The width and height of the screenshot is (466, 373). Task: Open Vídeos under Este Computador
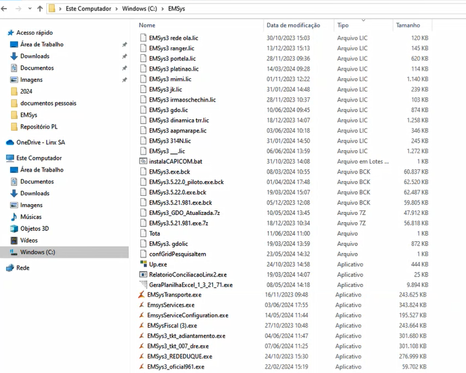[29, 240]
